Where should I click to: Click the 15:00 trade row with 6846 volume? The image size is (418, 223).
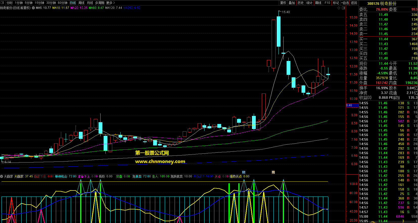coord(388,217)
